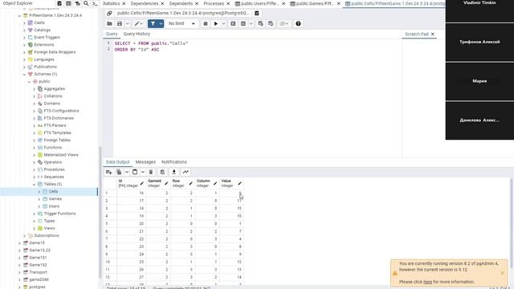Screen dimensions: 514x289
Task: Click the blue Filter funnel button
Action: [x=153, y=23]
